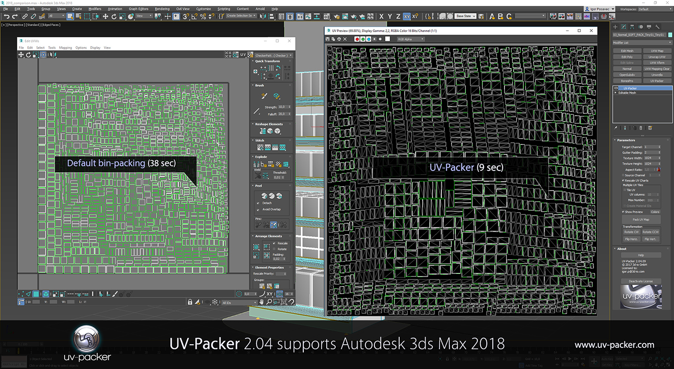Toggle the Percent Snap icon
Image resolution: width=674 pixels, height=369 pixels.
(204, 16)
